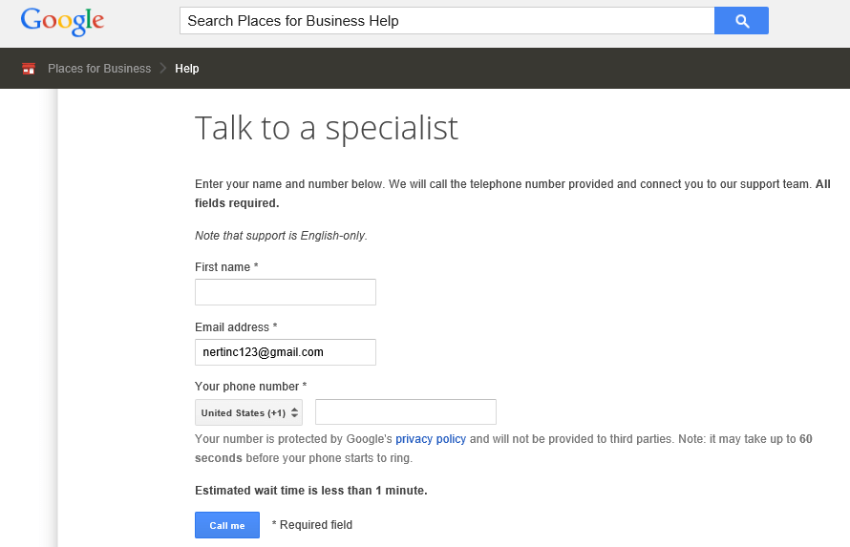Click the 'Email address *' label
Screen dimensions: 850x547
click(236, 327)
